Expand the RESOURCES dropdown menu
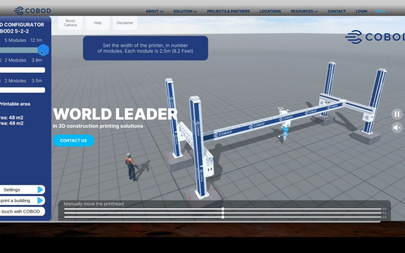The width and height of the screenshot is (405, 253). (304, 11)
